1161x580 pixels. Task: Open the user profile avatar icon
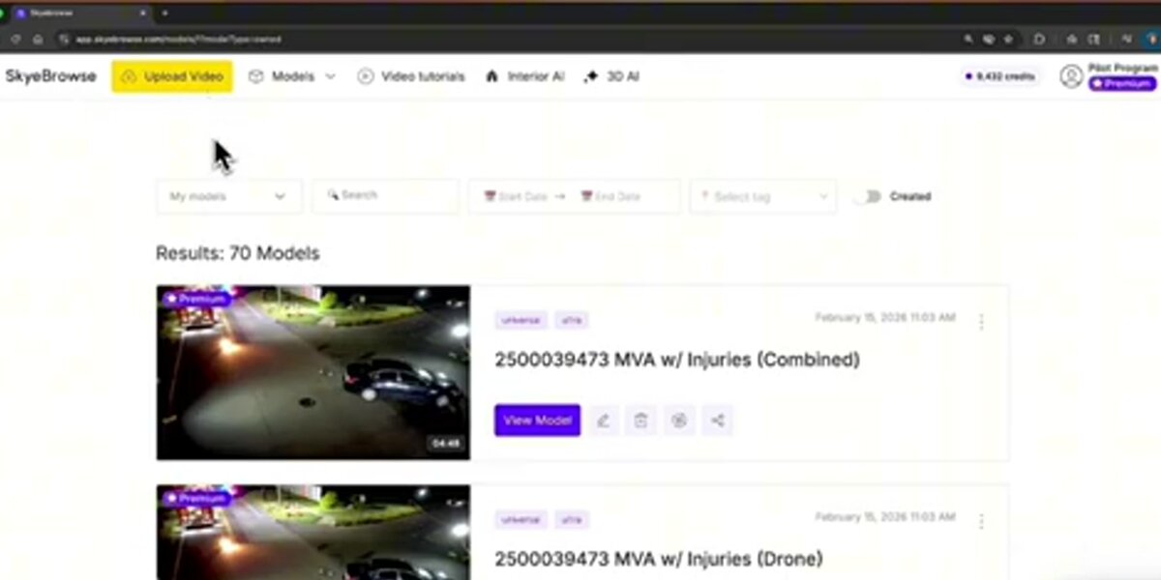click(x=1070, y=75)
